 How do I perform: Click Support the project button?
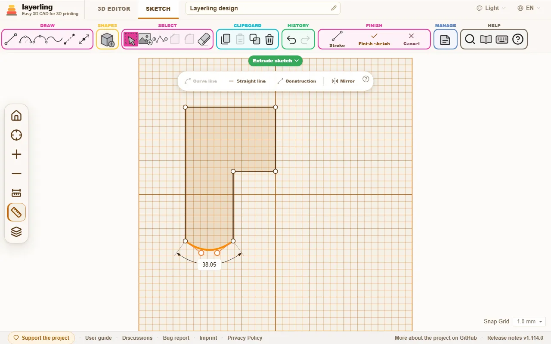pos(41,338)
